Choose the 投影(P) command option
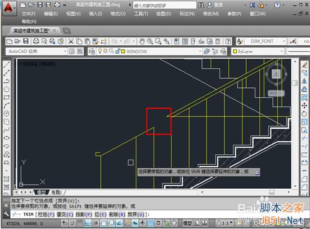This screenshot has width=310, height=229. pos(84,215)
